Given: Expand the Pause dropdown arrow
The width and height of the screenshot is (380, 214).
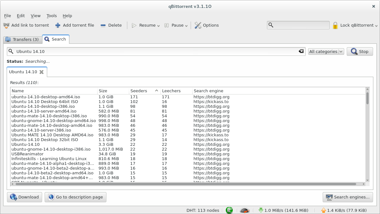Looking at the screenshot, I should (x=186, y=26).
